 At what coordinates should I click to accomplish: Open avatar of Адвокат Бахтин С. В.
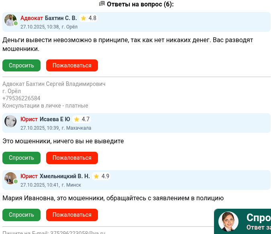click(x=10, y=20)
